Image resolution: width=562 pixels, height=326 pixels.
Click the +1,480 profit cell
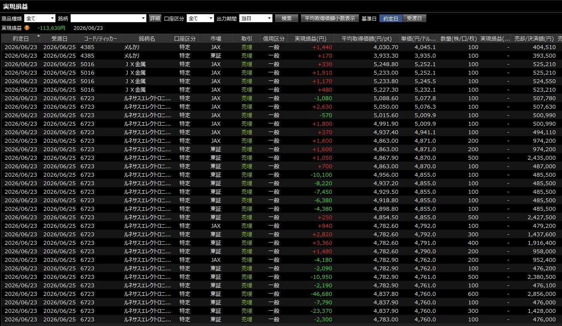(322, 251)
